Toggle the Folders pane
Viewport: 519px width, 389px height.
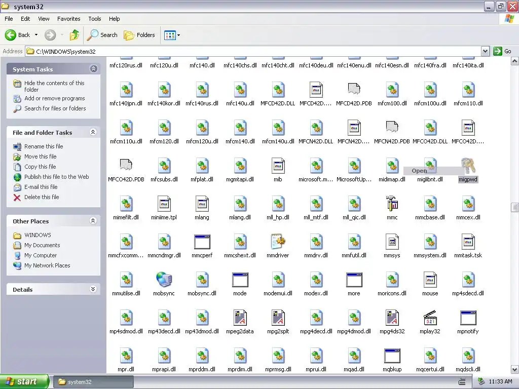(139, 35)
